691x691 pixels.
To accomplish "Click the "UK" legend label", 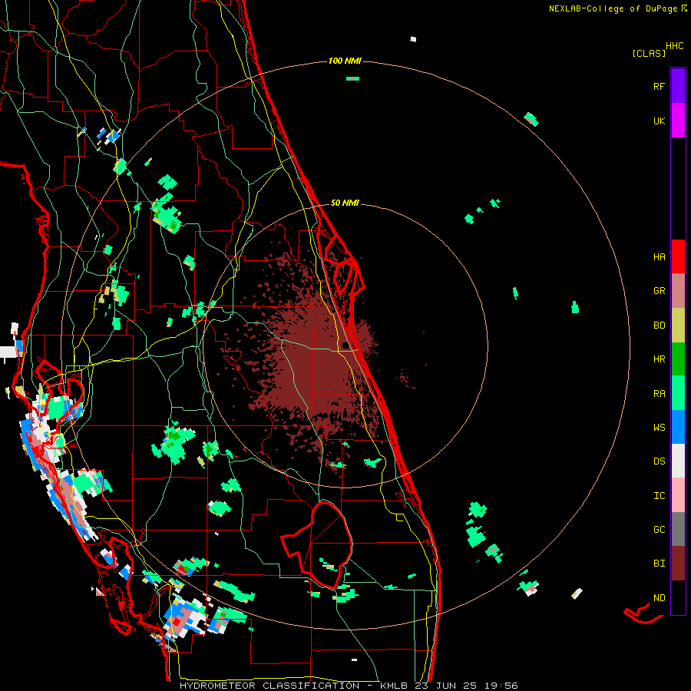I will click(659, 121).
